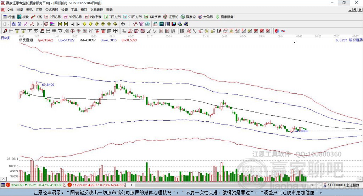This screenshot has height=196, width=363.
Task: Select the red pencil drawing tool
Action: click(x=5, y=31)
